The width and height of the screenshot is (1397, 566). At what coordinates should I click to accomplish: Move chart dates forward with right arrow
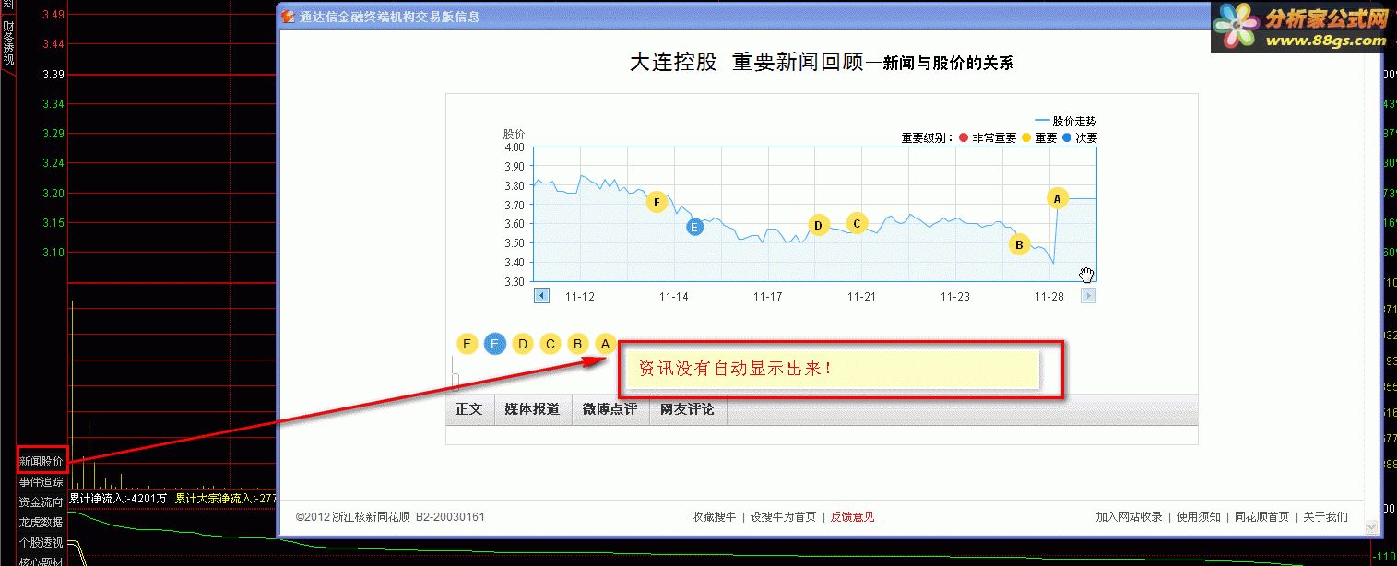point(1088,295)
